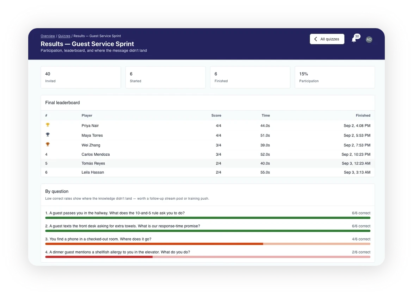
Task: Click the 40 Invited stat card
Action: [81, 77]
